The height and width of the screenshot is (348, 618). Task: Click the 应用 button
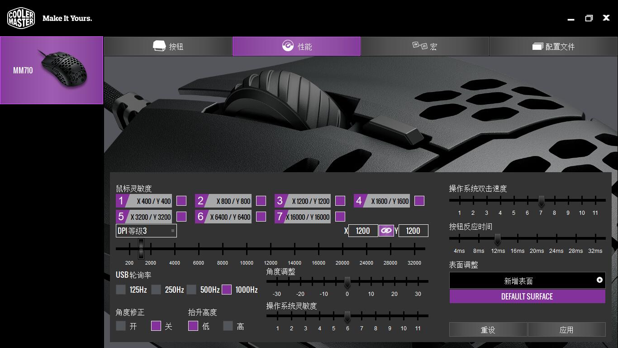pyautogui.click(x=566, y=329)
